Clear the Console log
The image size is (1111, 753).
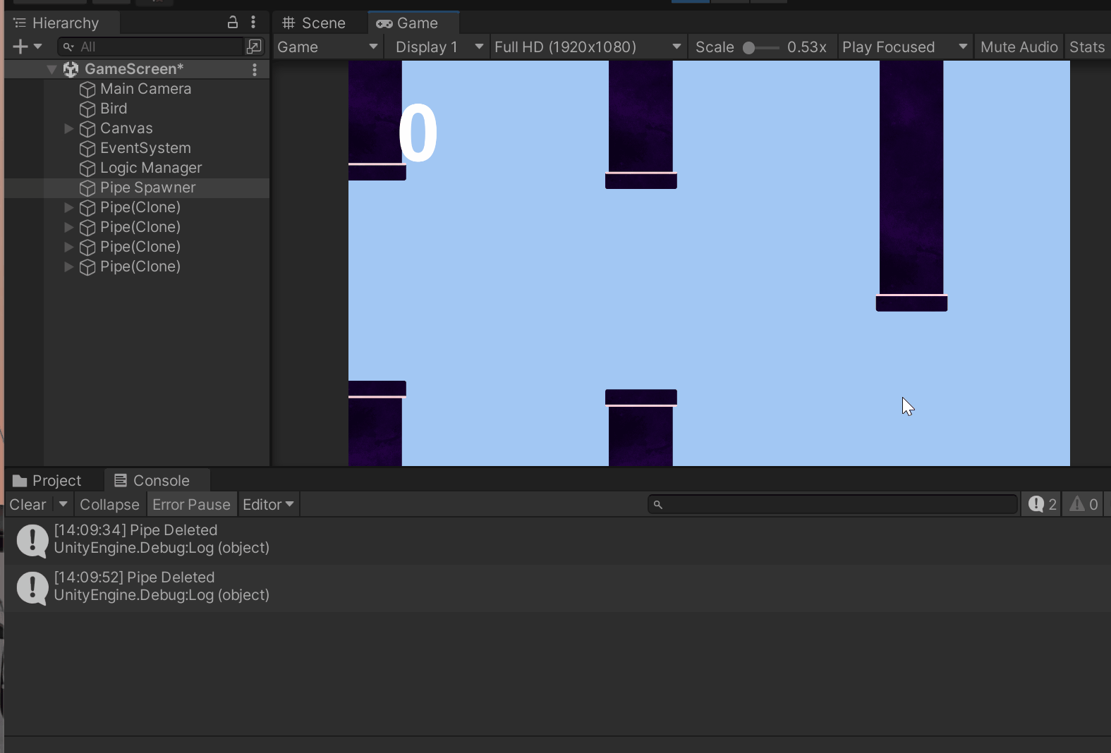click(x=28, y=504)
